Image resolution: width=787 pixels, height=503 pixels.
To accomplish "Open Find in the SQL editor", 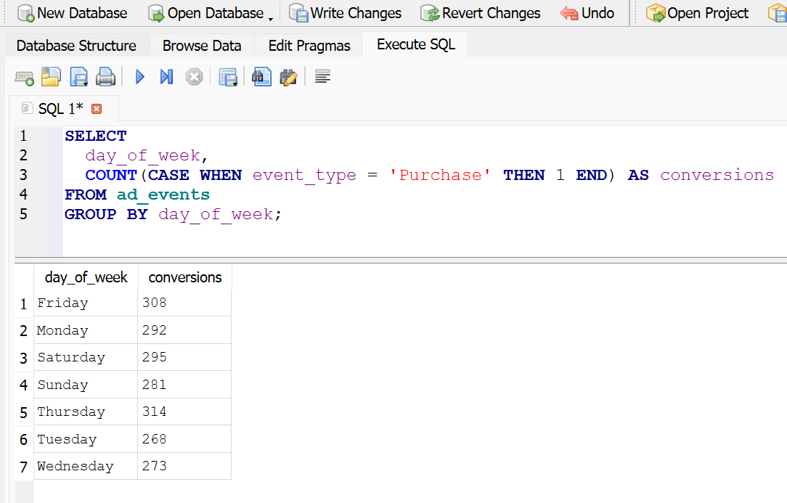I will 261,77.
